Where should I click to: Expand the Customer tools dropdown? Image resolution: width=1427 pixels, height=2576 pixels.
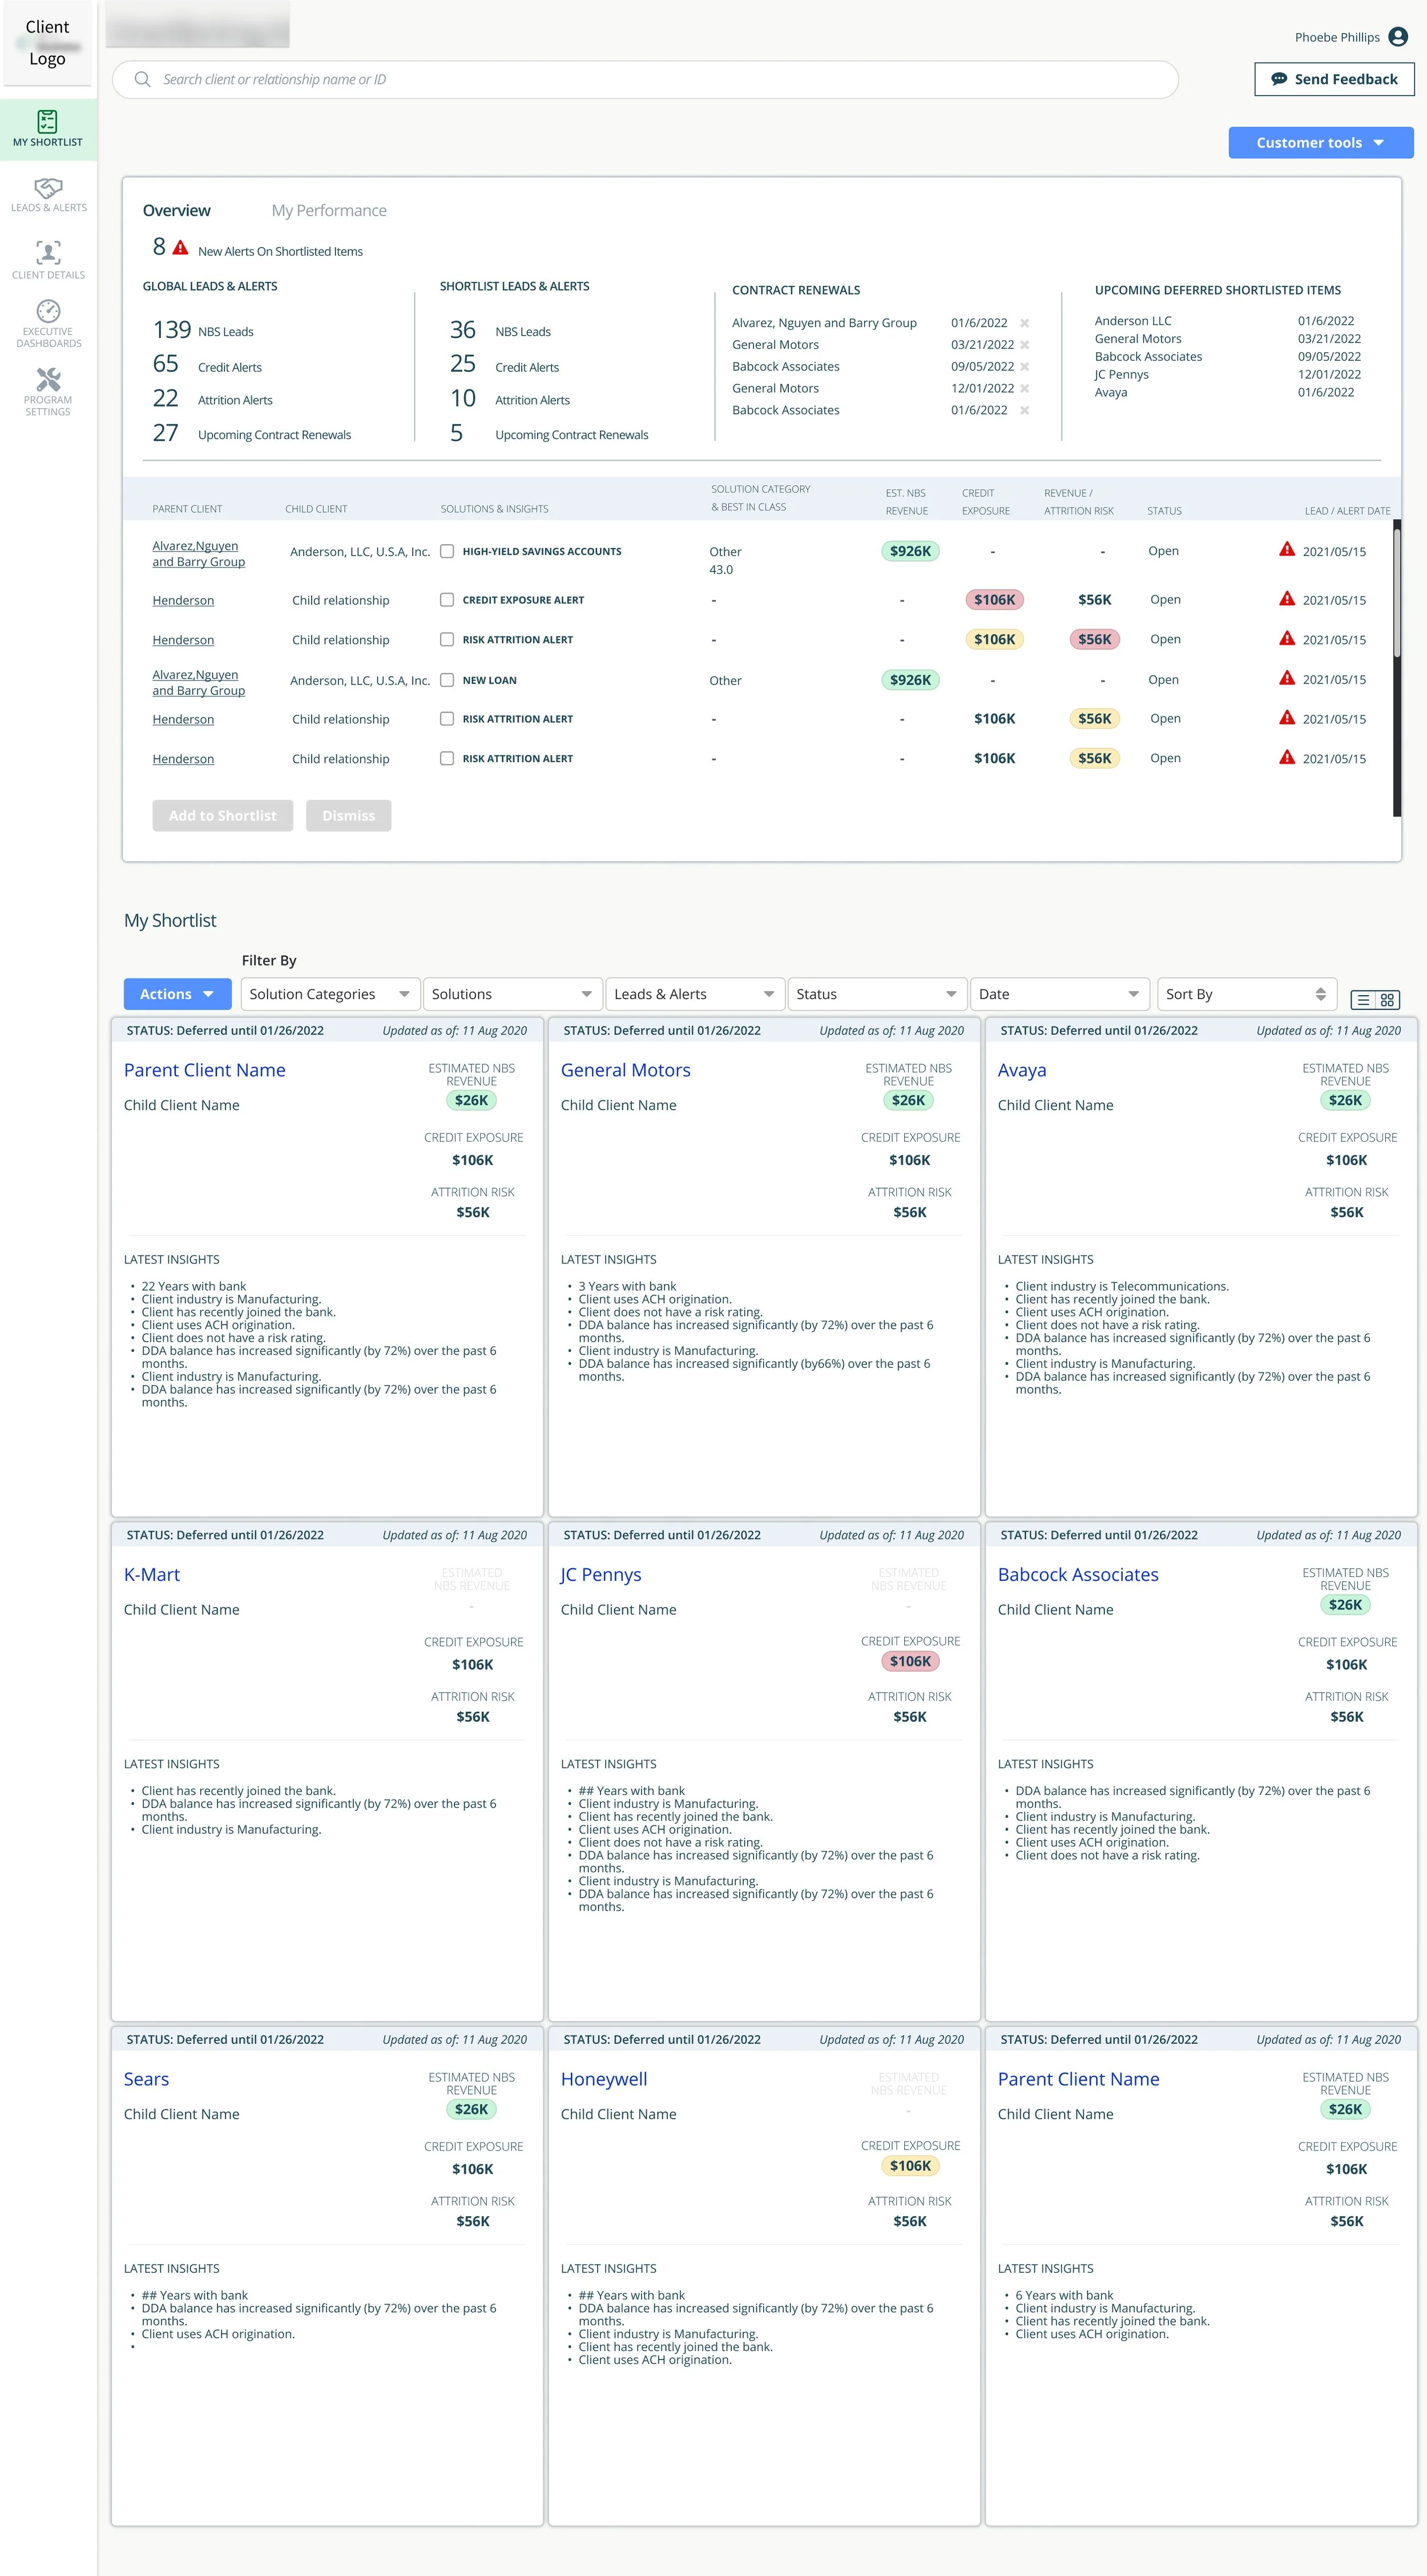[1320, 143]
